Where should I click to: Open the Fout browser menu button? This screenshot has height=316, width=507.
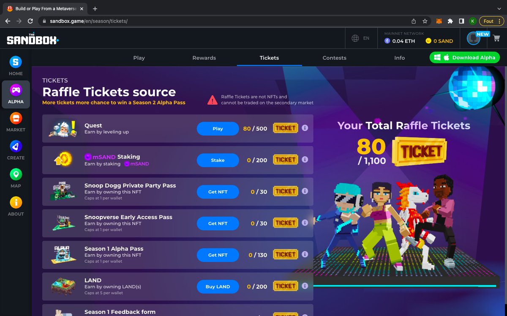click(x=491, y=21)
